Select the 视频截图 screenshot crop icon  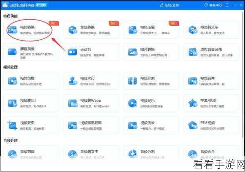click(x=12, y=125)
